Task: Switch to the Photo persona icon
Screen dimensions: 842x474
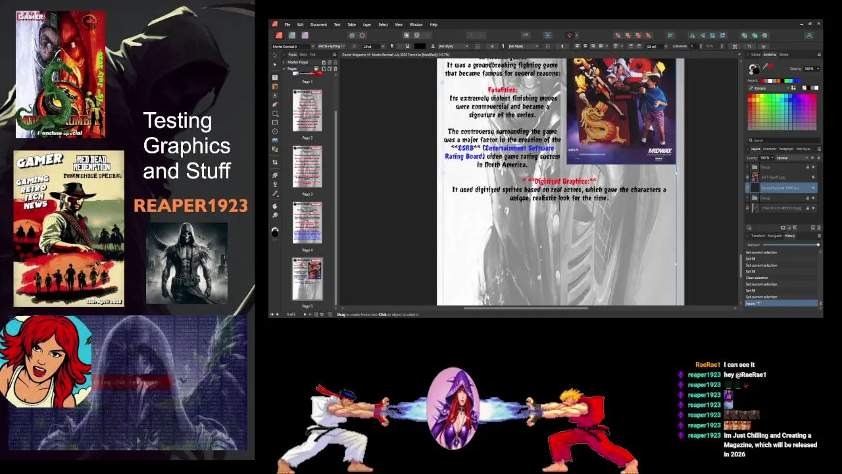Action: click(x=305, y=36)
